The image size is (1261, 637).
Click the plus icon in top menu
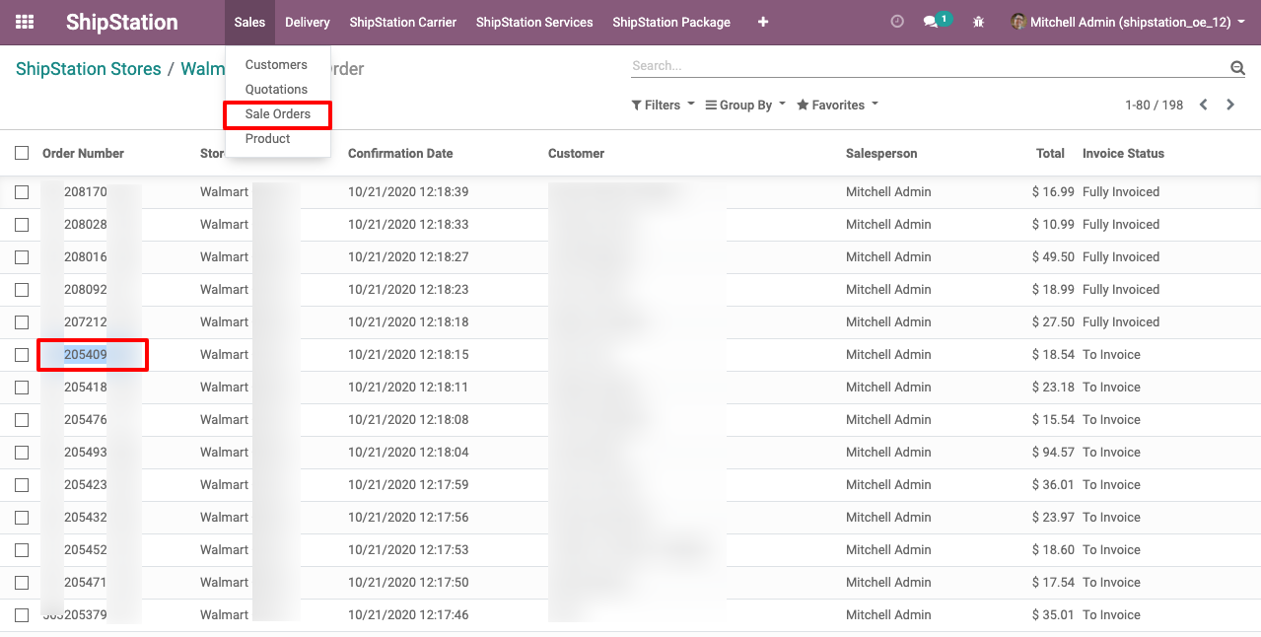point(763,22)
